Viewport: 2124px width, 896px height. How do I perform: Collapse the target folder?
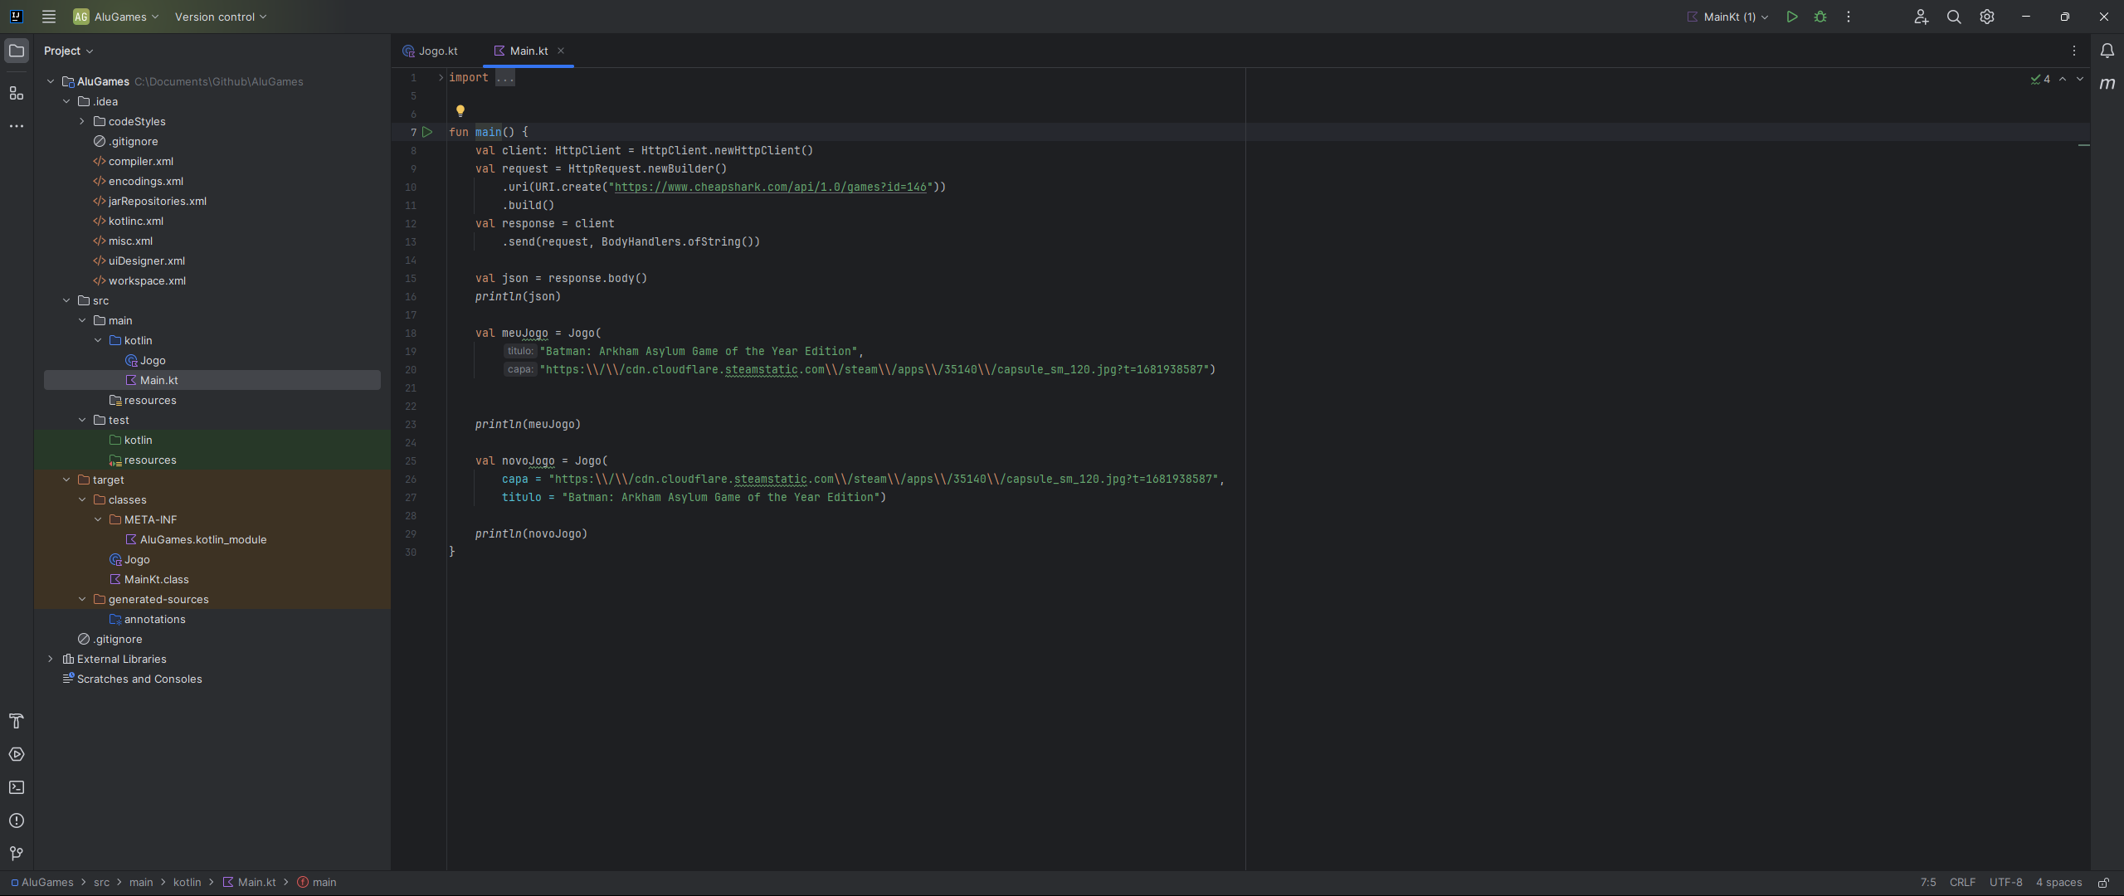(66, 480)
